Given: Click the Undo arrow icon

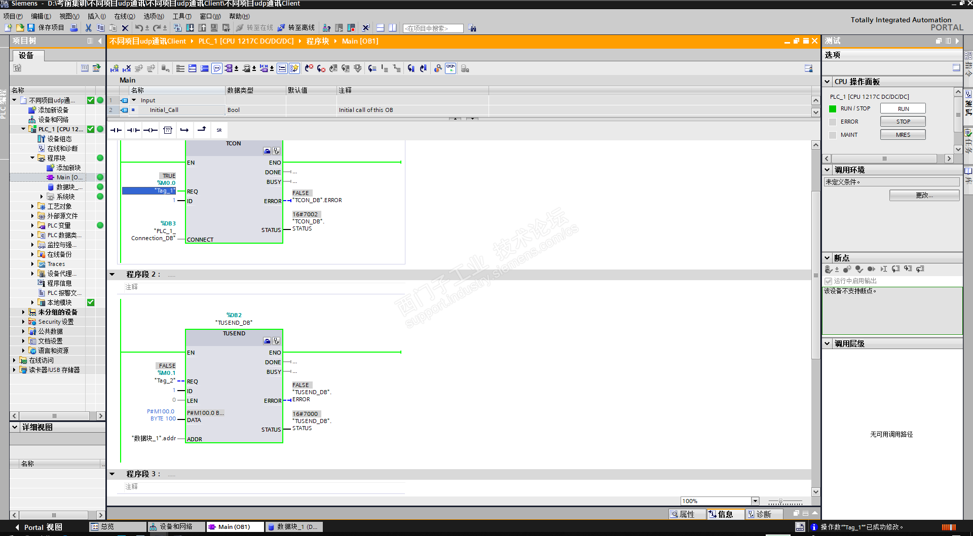Looking at the screenshot, I should [x=138, y=28].
